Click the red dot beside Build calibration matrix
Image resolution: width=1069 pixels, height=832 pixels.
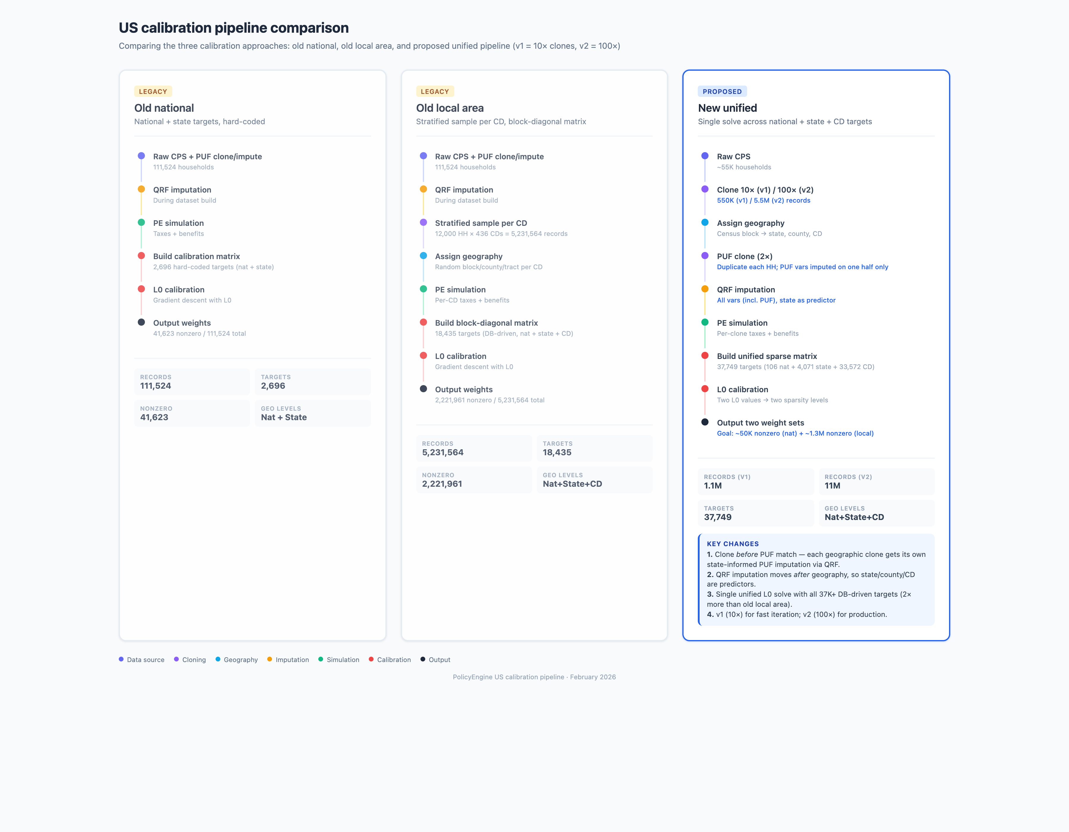point(141,256)
